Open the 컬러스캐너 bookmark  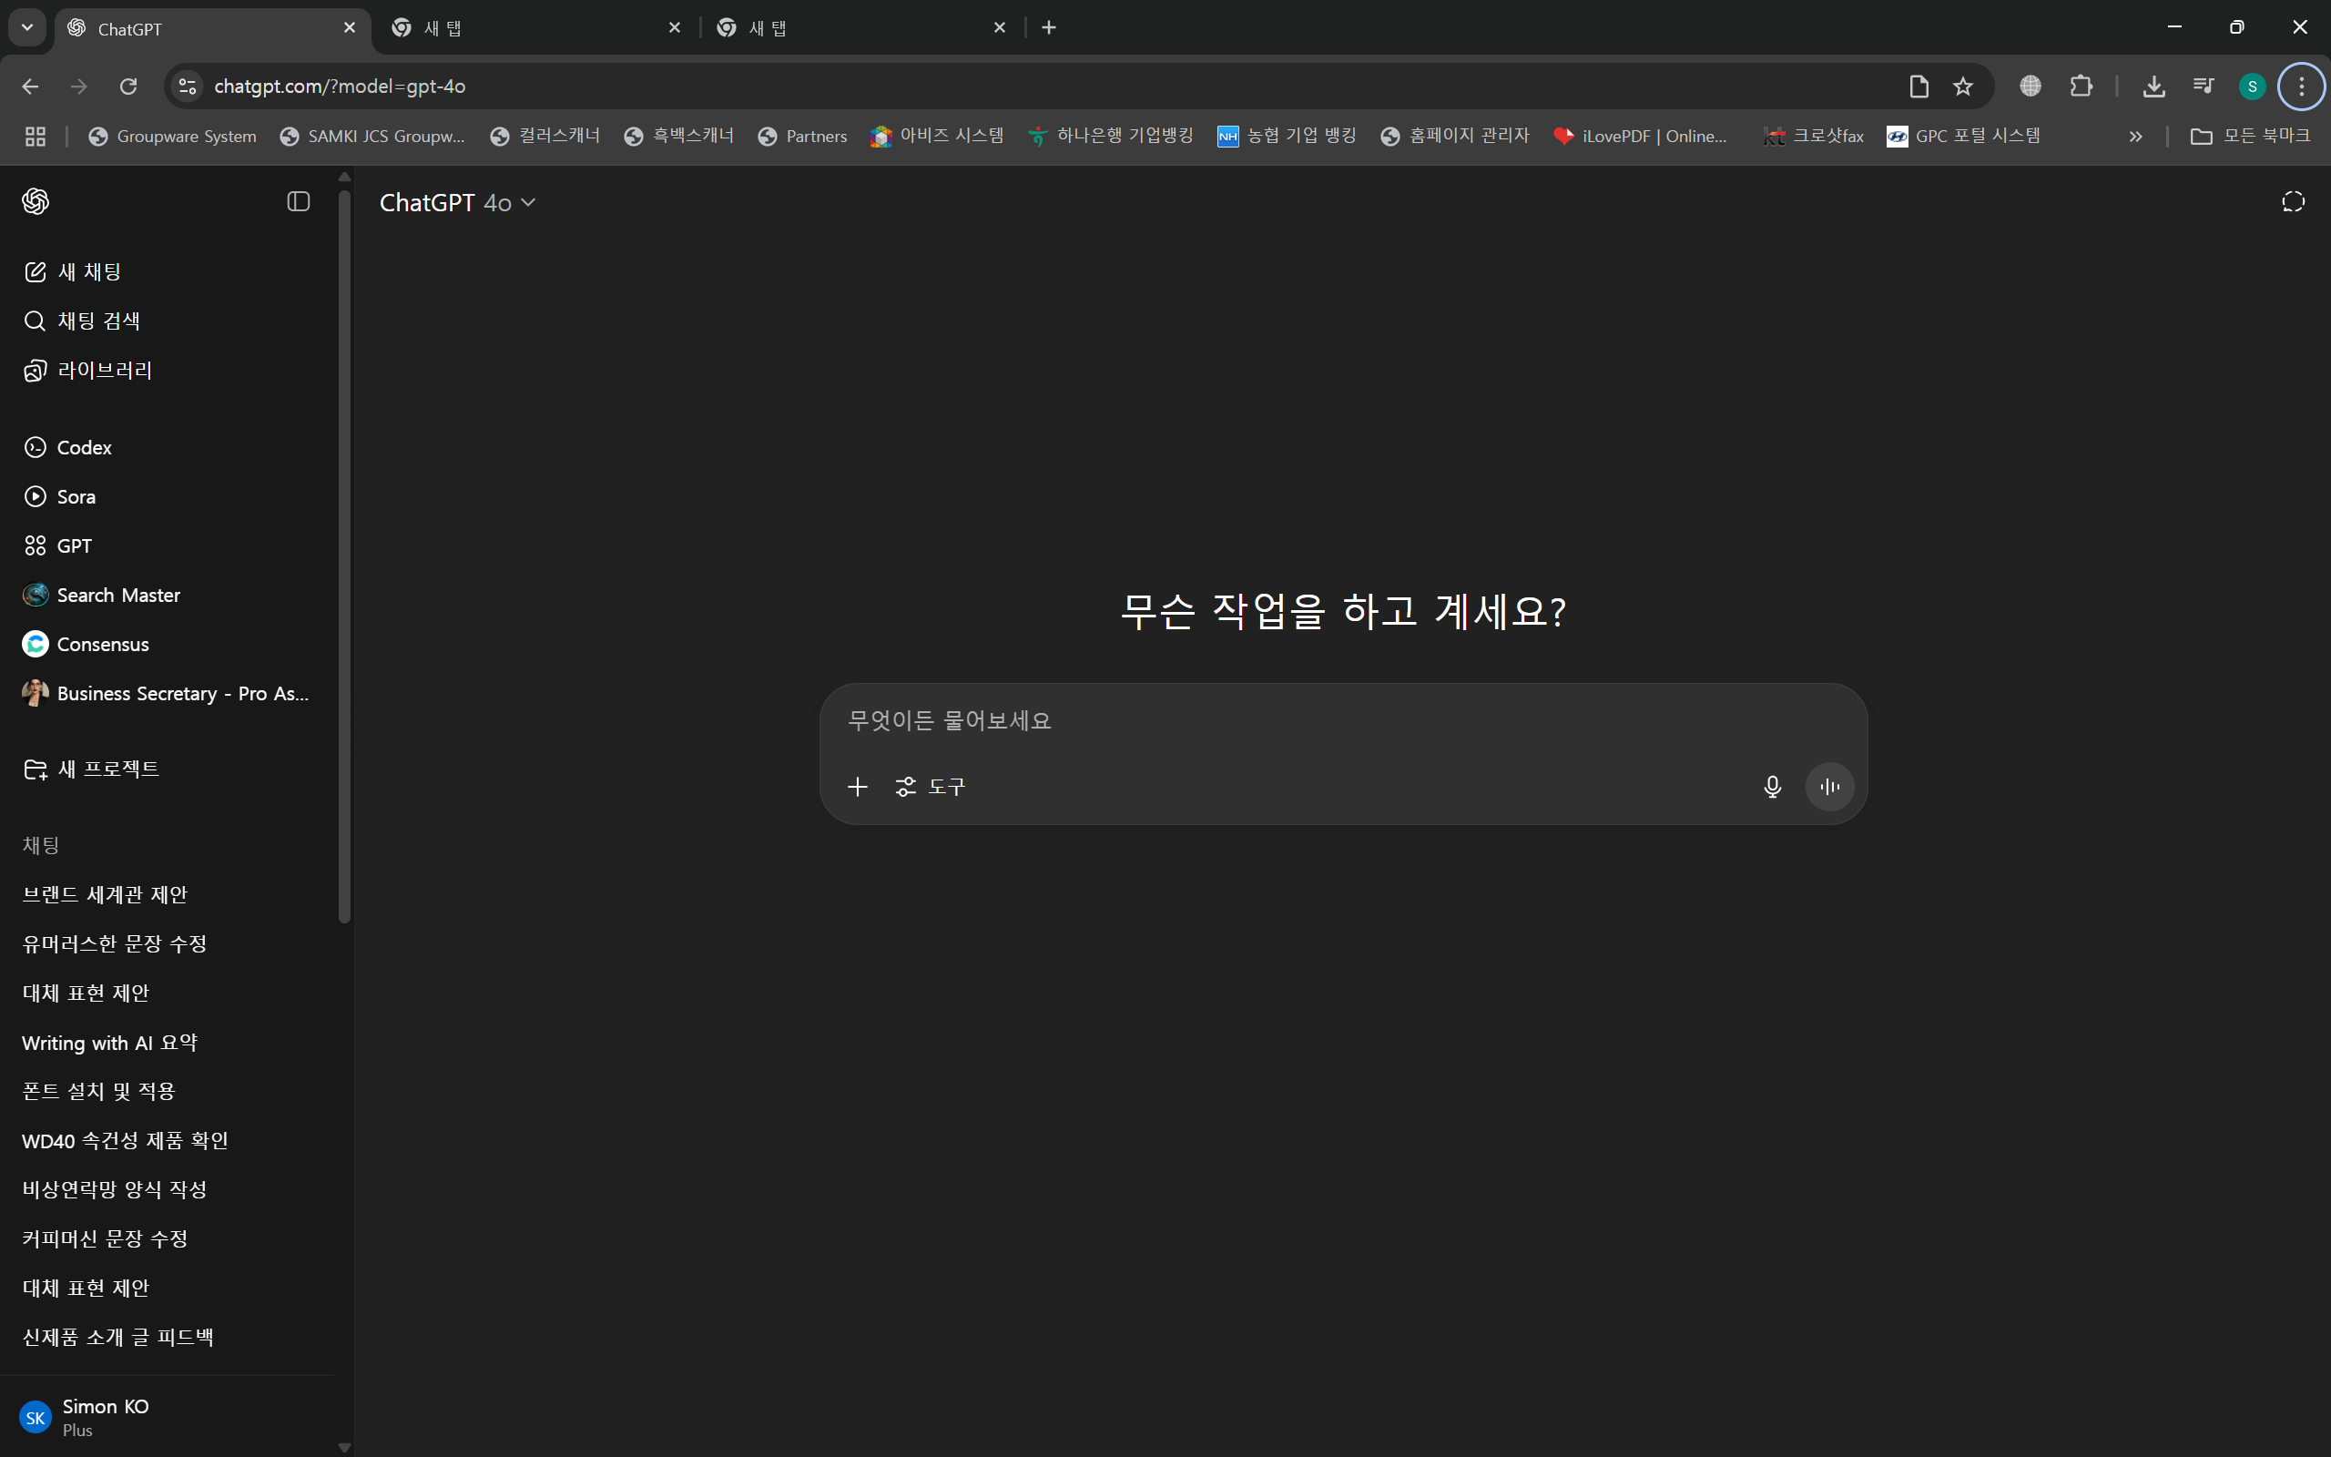coord(545,137)
